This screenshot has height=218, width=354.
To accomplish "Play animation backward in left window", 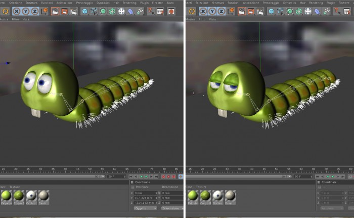I will point(141,177).
